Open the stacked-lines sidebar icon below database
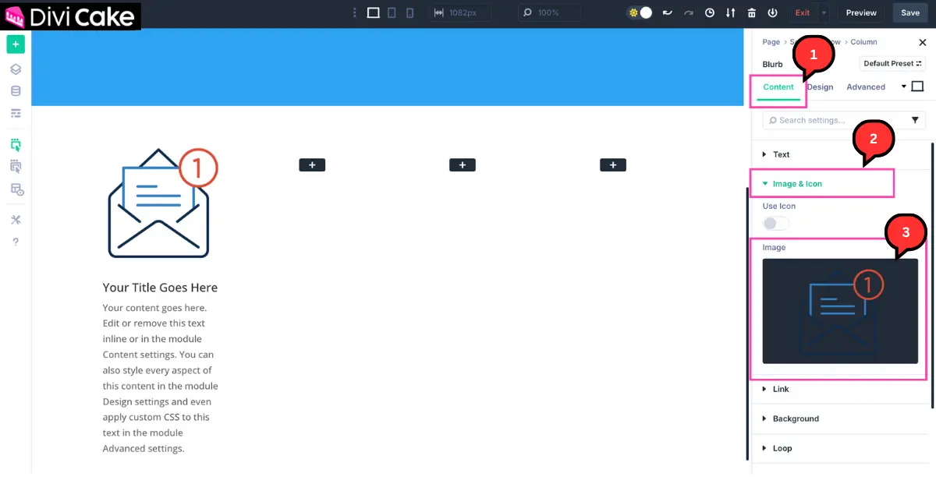Screen dimensions: 936x491 pyautogui.click(x=16, y=113)
